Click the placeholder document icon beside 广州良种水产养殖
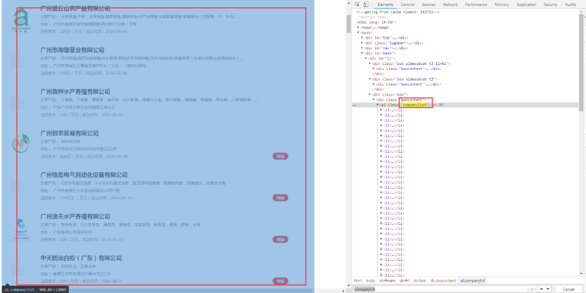 17,103
